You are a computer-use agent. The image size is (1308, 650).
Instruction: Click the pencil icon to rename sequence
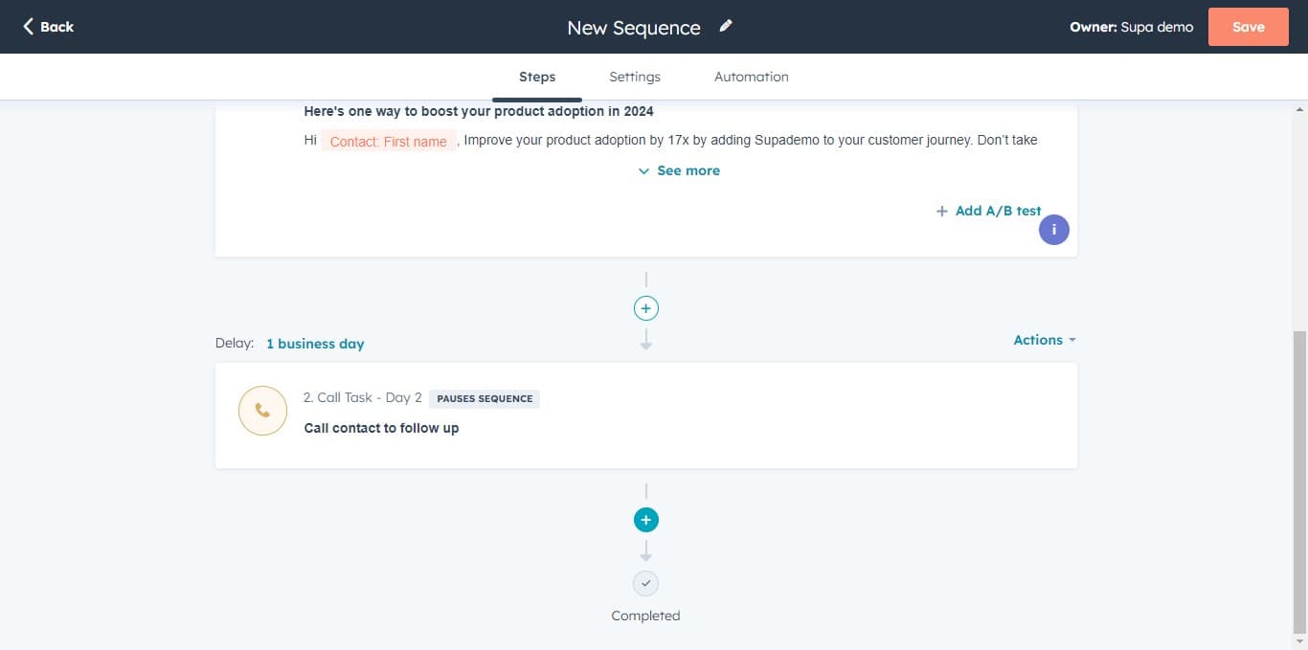[726, 27]
